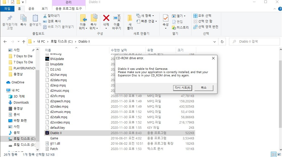Viewport: 282px width, 157px height.
Task: Click 다시 시도(R) in the error dialog
Action: (x=182, y=88)
